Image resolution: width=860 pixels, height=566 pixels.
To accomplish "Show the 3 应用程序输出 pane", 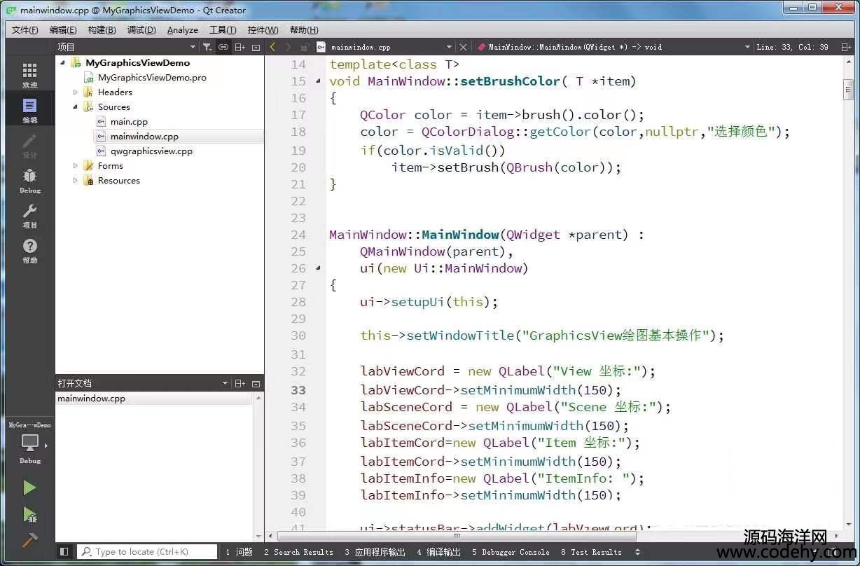I will click(x=375, y=552).
